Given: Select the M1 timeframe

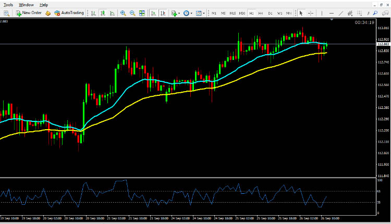Looking at the screenshot, I should tap(214, 13).
